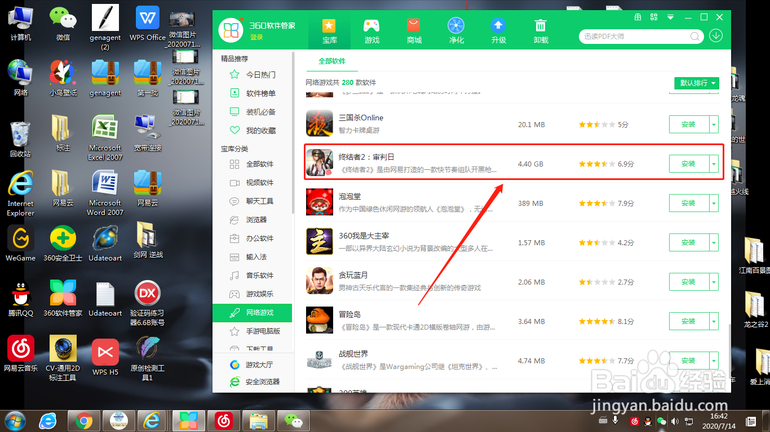Click the 贪玩蓝月 title text

click(x=353, y=275)
